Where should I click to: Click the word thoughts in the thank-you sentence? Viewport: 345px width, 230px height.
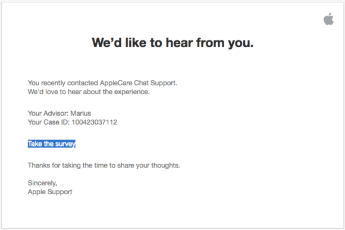click(166, 165)
